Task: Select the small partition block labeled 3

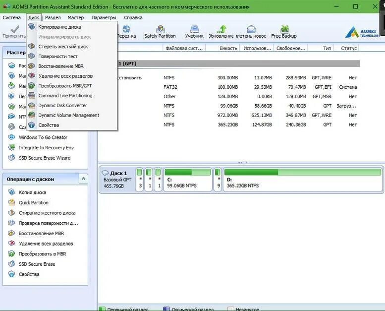Action: click(139, 180)
